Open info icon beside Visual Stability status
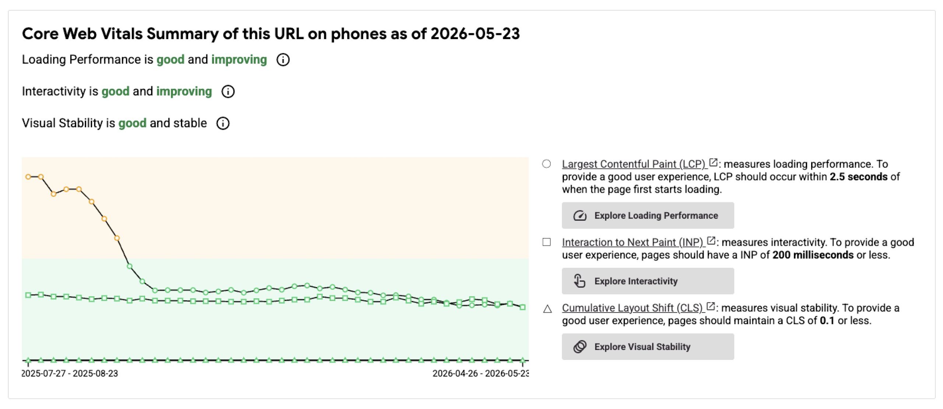The width and height of the screenshot is (943, 409). click(223, 123)
